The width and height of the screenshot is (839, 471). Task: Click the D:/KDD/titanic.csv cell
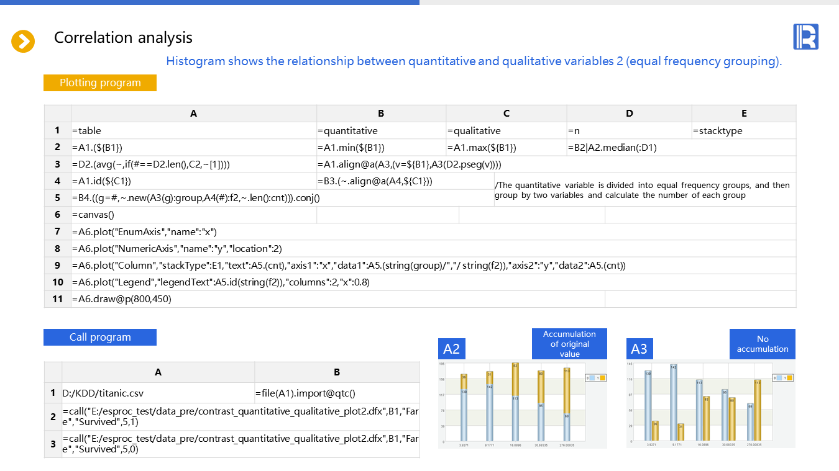158,393
